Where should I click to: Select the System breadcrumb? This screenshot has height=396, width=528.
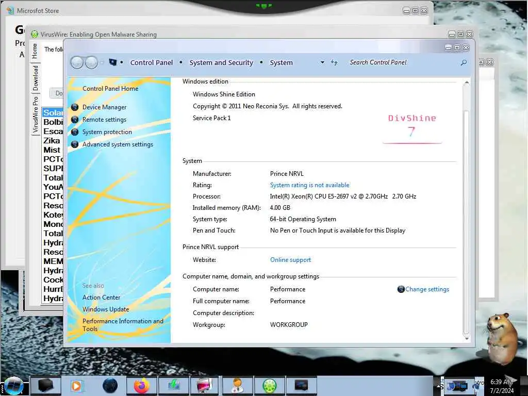coord(281,62)
